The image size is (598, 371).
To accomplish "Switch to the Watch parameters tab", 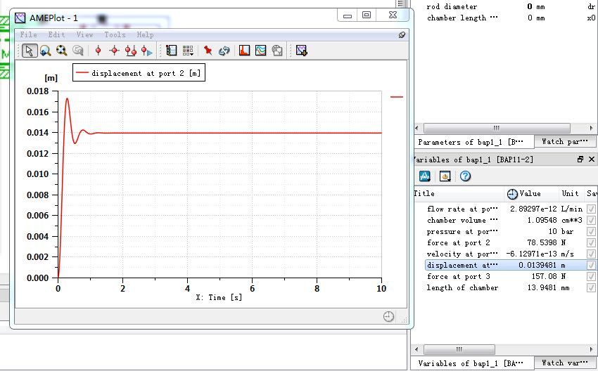I will pyautogui.click(x=564, y=142).
